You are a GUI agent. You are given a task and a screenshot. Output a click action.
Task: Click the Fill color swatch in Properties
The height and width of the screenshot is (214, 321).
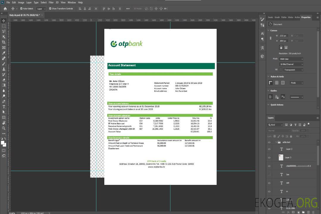(x=281, y=70)
